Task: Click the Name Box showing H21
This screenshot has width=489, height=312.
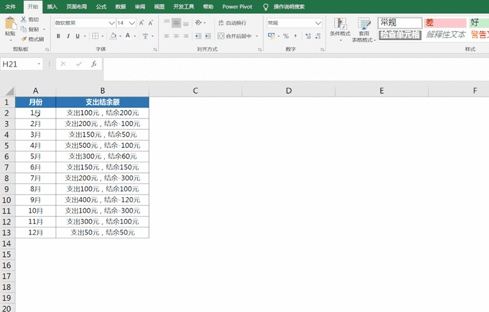Action: coord(21,64)
